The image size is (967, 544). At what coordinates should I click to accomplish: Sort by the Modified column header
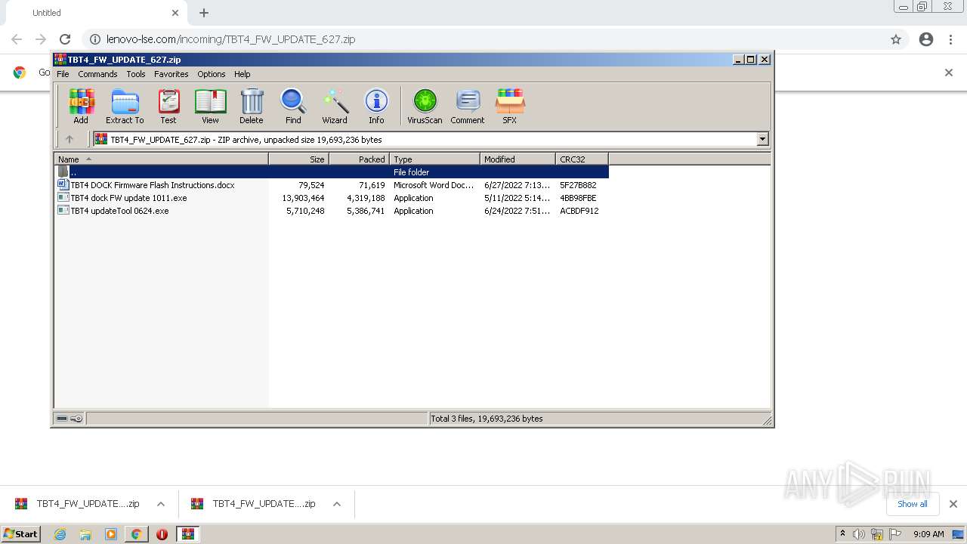click(x=517, y=159)
